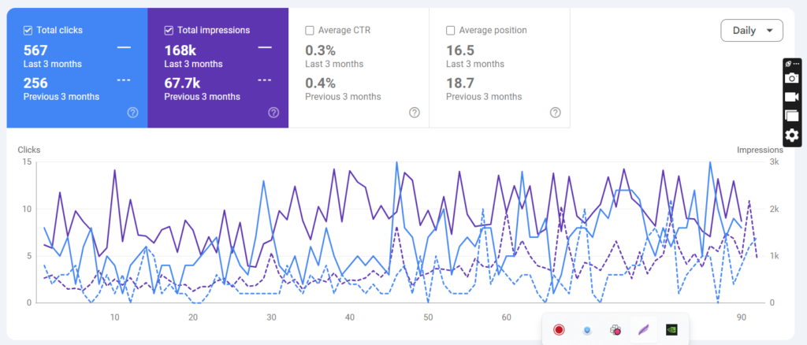The width and height of the screenshot is (807, 345).
Task: Open the green NVIDIA tray icon
Action: [671, 330]
